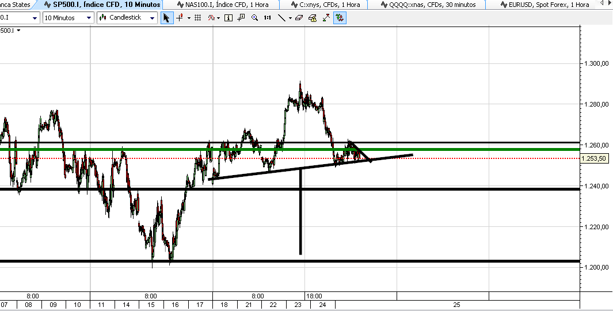
Task: Switch to C:xnys CFDs tab
Action: (326, 5)
